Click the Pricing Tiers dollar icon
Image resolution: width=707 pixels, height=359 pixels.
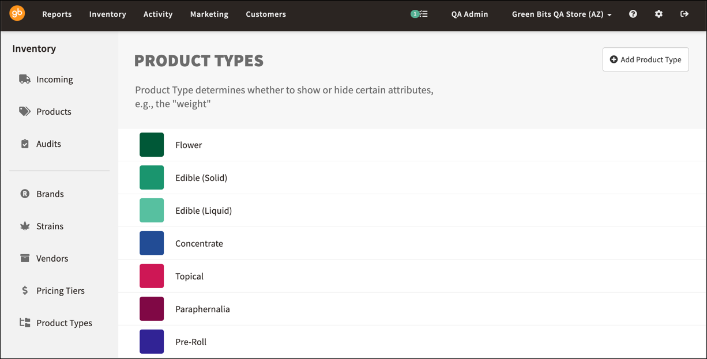coord(25,290)
